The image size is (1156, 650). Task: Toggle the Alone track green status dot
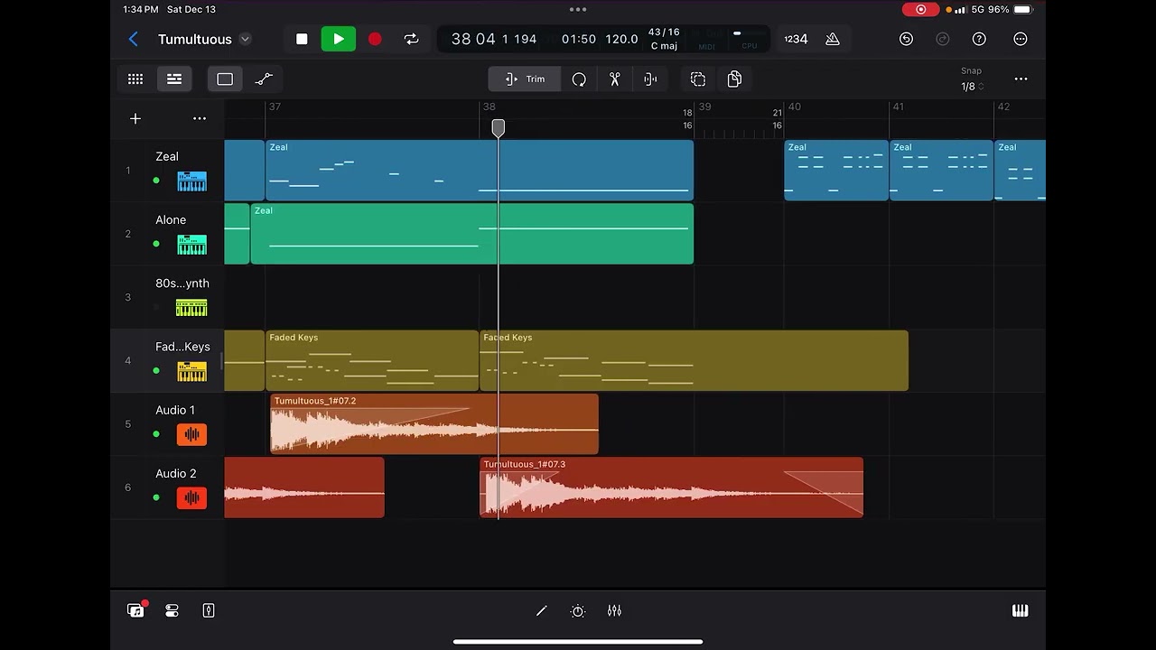click(x=156, y=244)
